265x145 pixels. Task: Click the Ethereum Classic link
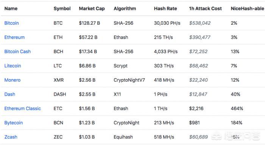point(23,109)
